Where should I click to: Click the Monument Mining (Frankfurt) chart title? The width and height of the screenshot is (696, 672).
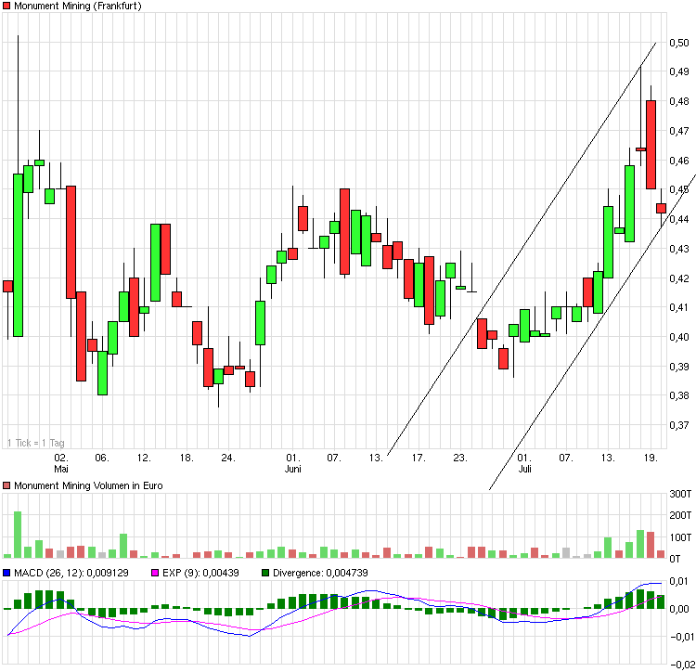78,6
